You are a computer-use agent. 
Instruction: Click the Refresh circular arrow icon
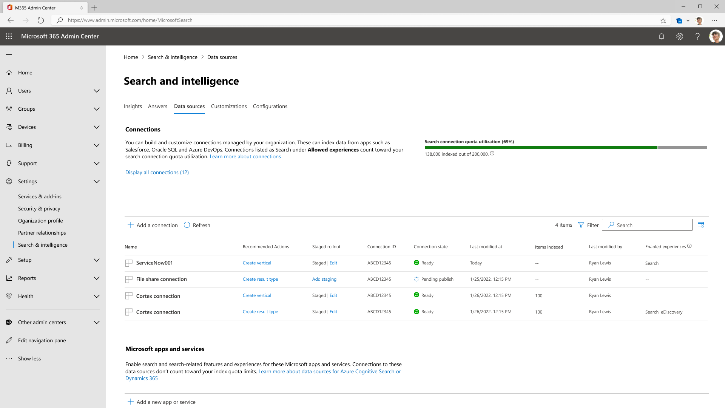coord(187,225)
